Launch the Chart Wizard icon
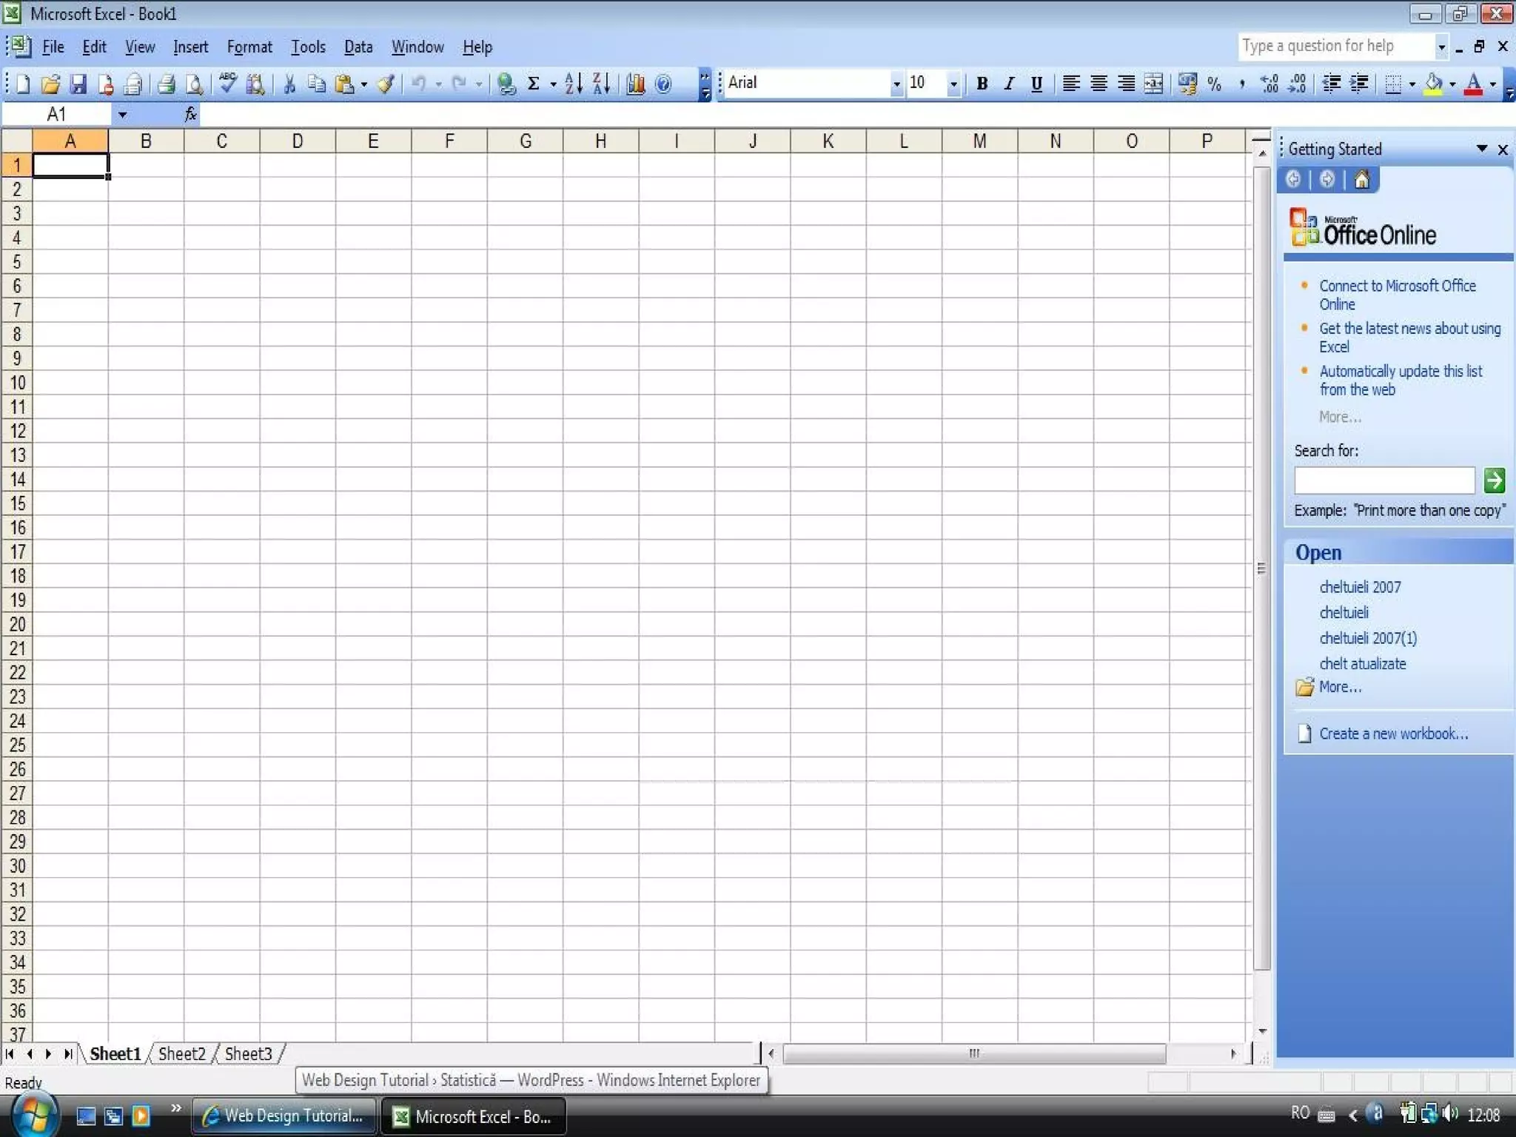This screenshot has width=1516, height=1137. [635, 84]
